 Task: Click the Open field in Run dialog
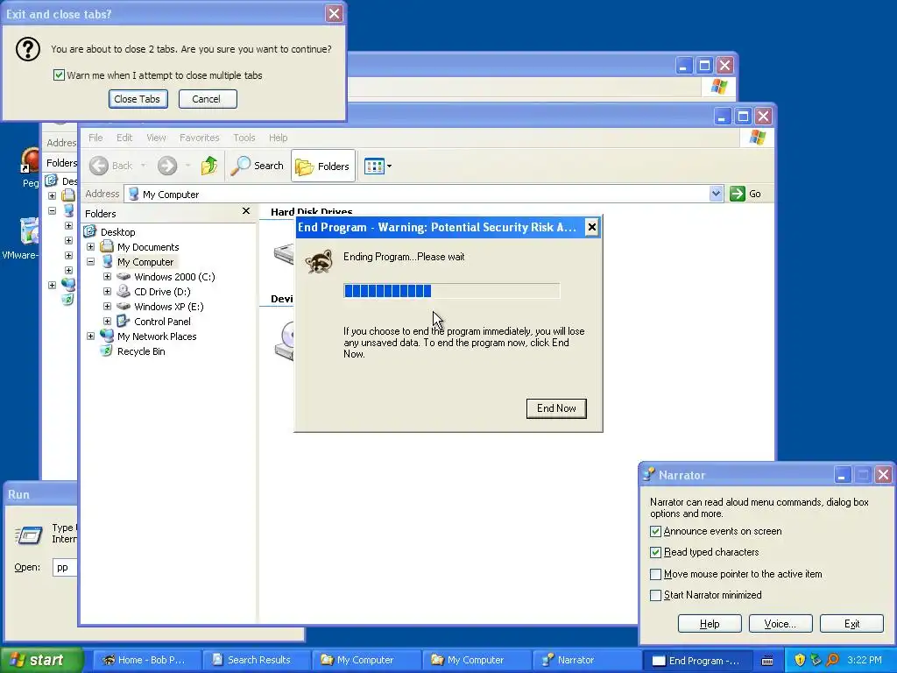point(65,567)
